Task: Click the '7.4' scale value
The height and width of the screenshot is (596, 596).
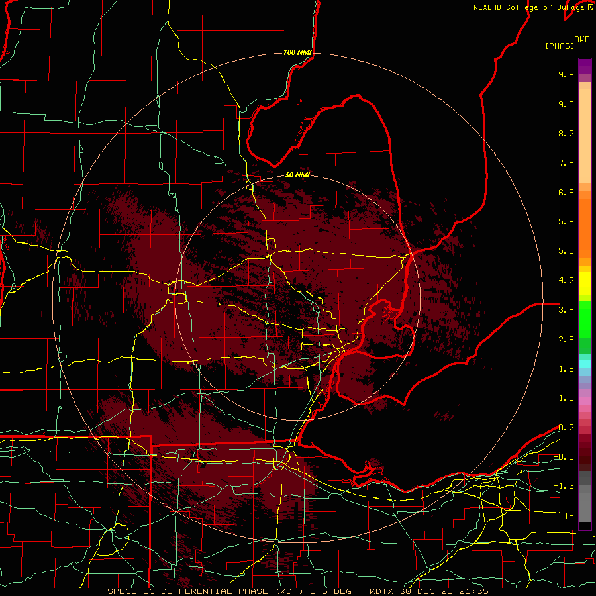Action: pos(566,163)
